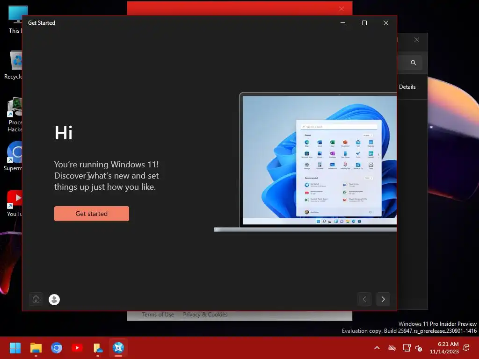Click the Hi heading text
The width and height of the screenshot is (479, 359).
[x=64, y=133]
